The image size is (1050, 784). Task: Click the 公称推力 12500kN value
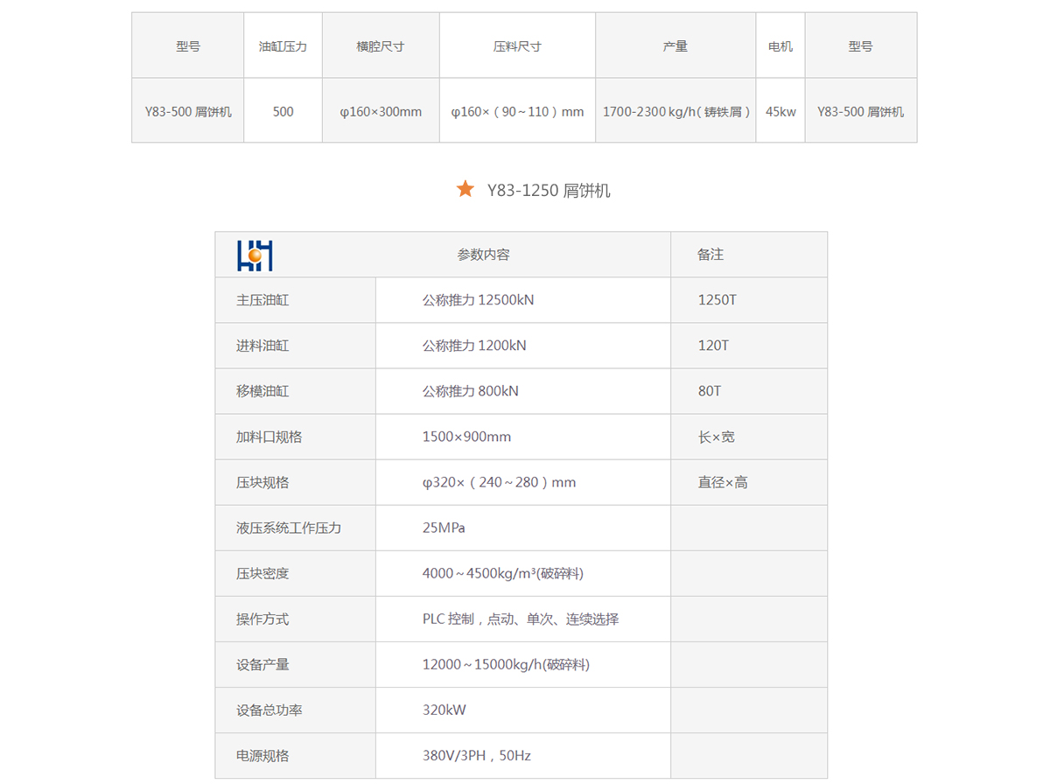coord(478,300)
